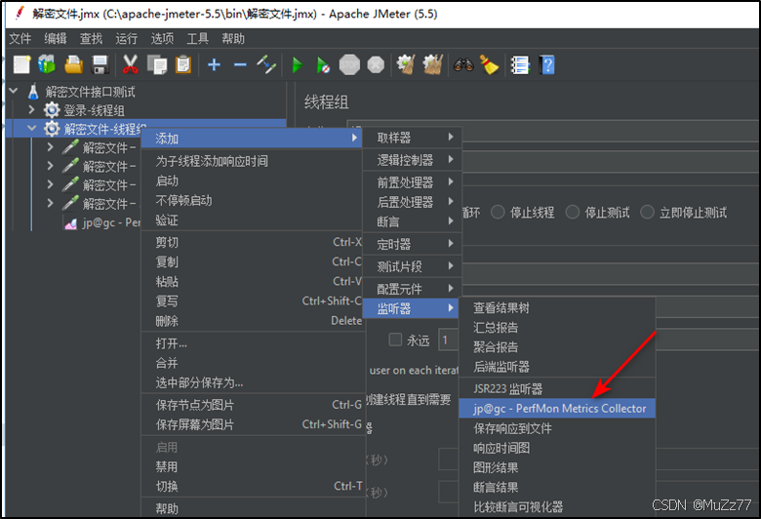Open the 选项 menu in menu bar
Screen dimensions: 761x519
pyautogui.click(x=162, y=38)
